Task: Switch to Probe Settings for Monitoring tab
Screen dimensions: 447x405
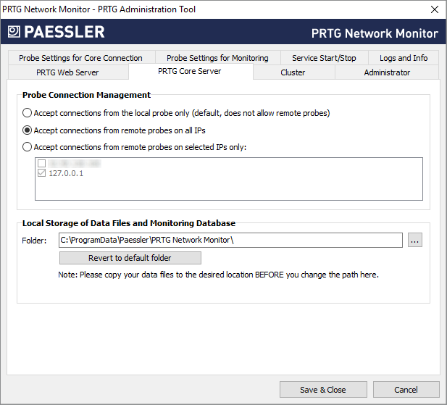Action: click(x=217, y=58)
